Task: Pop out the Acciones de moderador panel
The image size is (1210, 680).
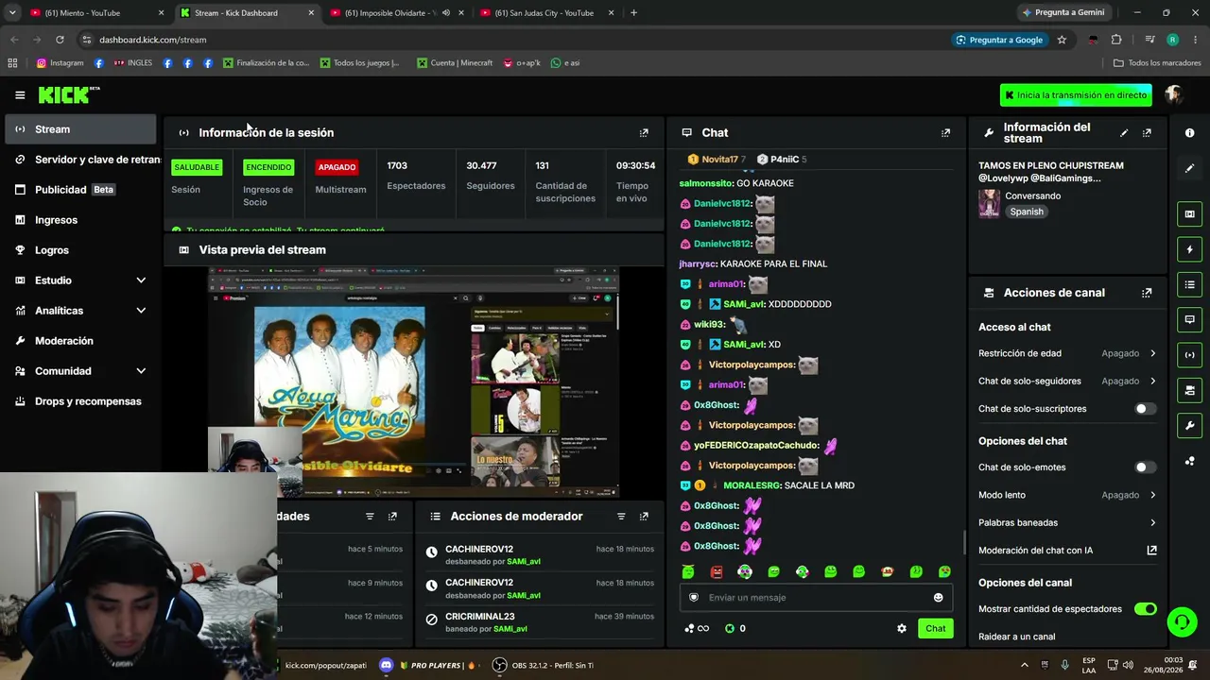Action: coord(644,517)
